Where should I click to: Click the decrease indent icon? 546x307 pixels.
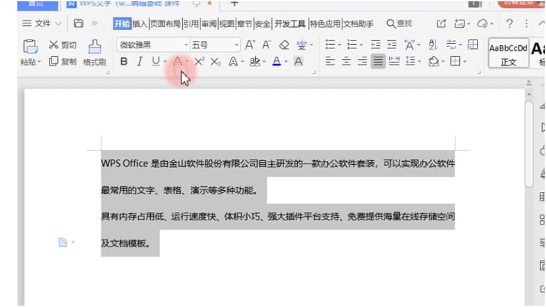375,45
